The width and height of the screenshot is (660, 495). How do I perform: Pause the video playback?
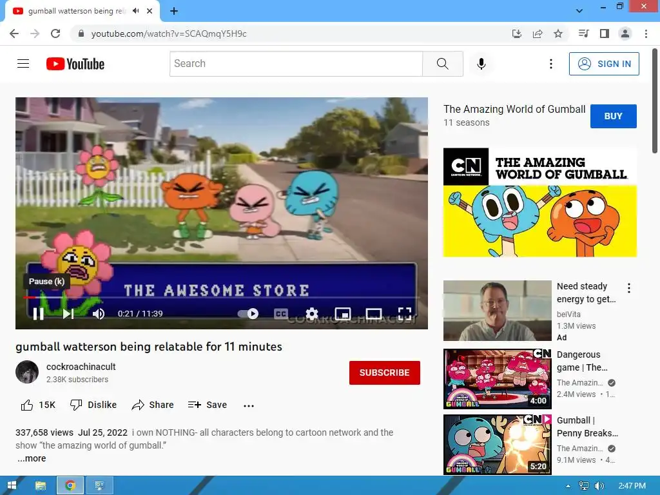[38, 314]
